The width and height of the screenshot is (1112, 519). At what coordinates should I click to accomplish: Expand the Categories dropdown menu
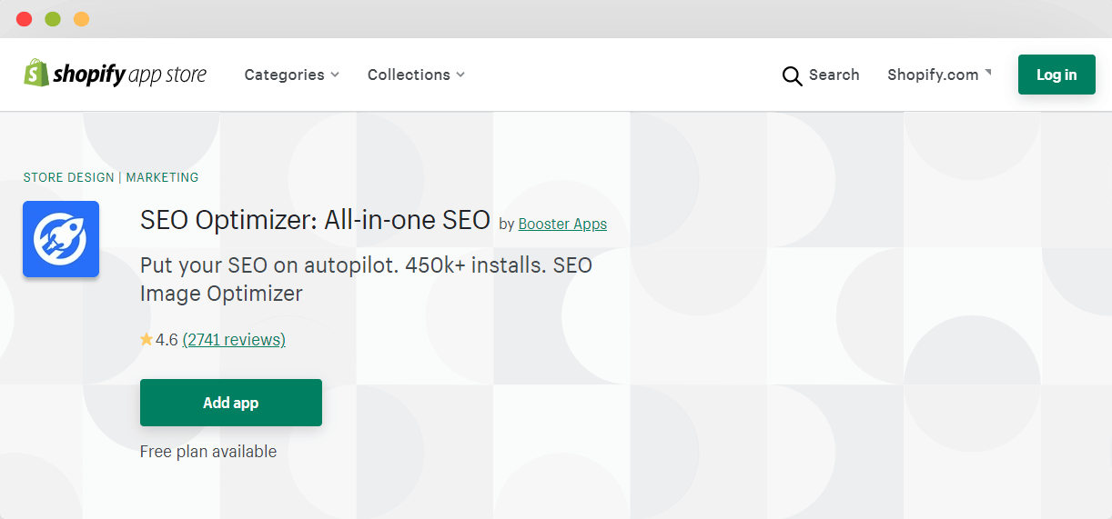[291, 75]
